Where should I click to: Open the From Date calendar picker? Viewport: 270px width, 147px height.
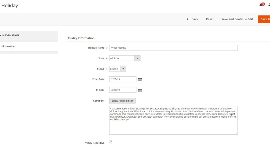click(140, 79)
